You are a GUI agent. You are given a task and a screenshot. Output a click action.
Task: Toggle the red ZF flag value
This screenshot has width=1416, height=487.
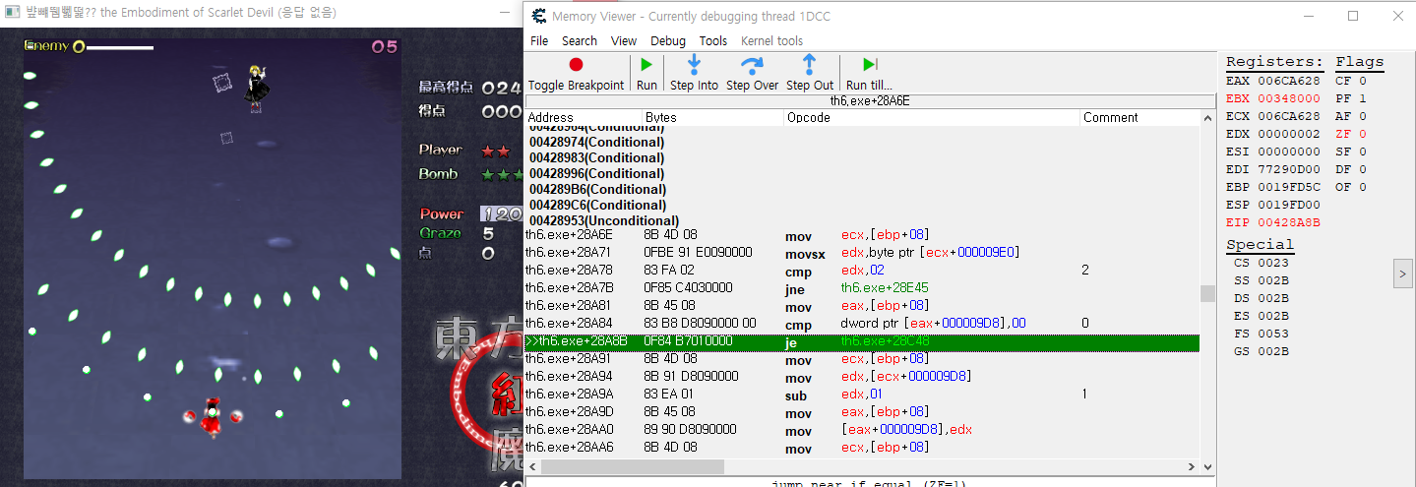[x=1362, y=134]
